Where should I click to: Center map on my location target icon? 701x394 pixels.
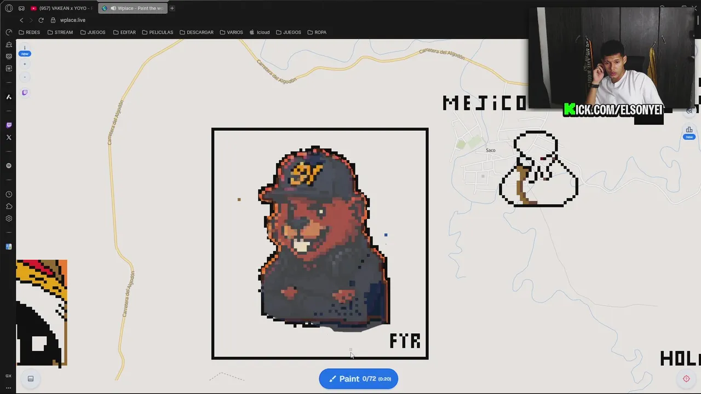point(686,379)
